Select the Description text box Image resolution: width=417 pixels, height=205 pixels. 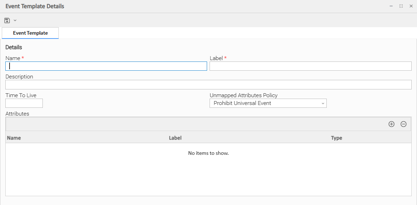coord(208,84)
